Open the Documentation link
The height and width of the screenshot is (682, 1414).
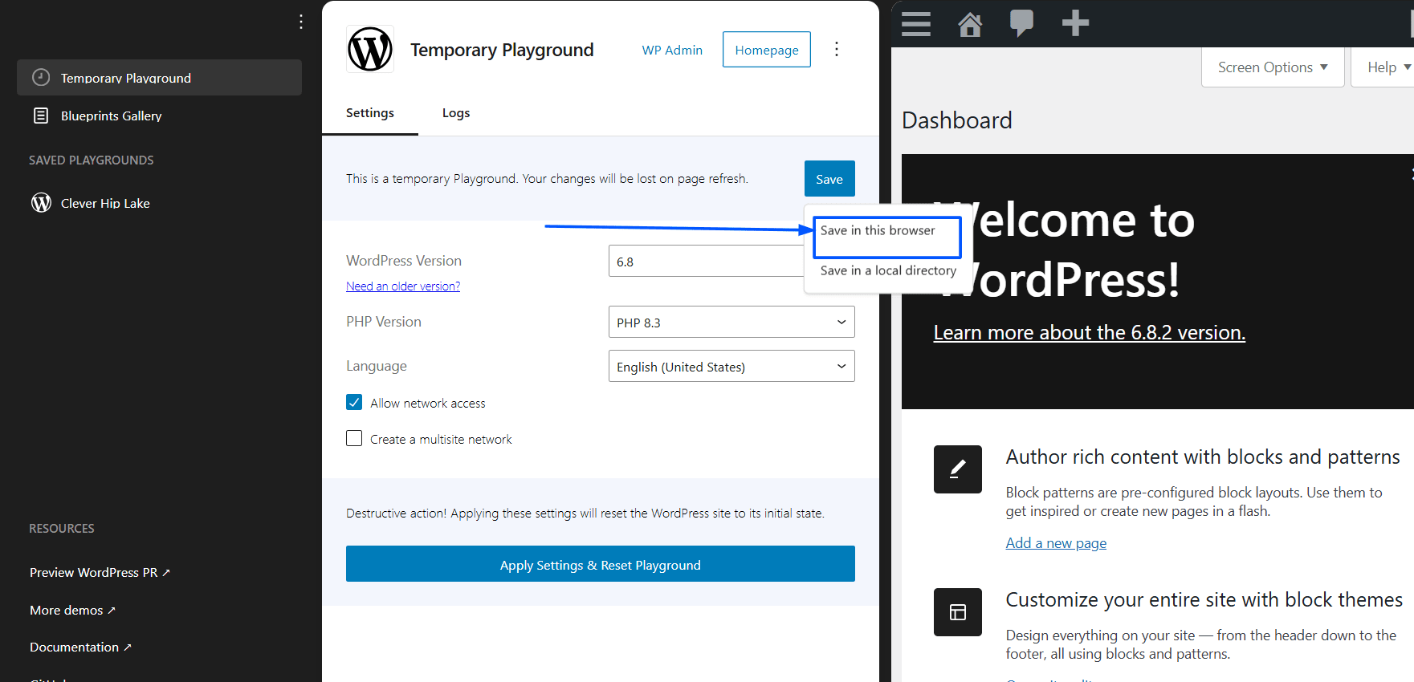[80, 647]
